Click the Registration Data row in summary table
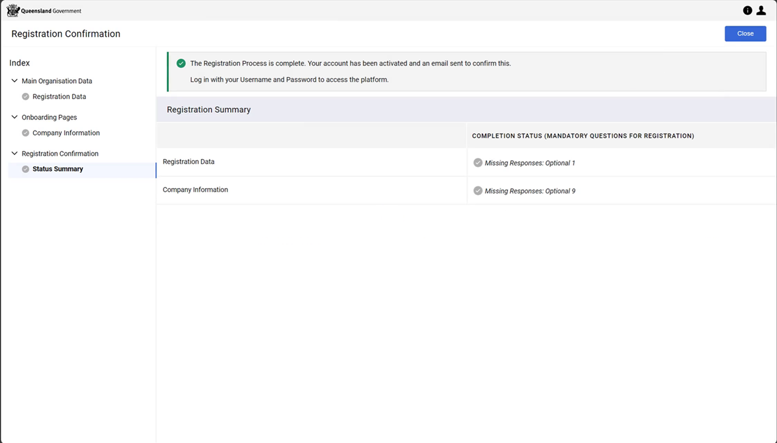The width and height of the screenshot is (777, 443). click(x=189, y=162)
